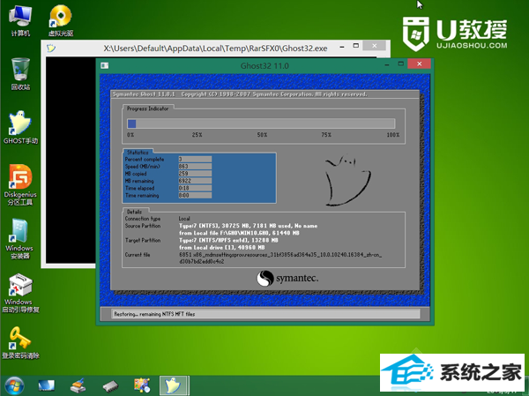Minimize the Ghost32.exe console window
529x396 pixels.
[x=342, y=47]
